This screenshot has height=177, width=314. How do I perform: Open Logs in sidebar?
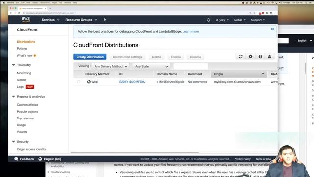pos(20,87)
